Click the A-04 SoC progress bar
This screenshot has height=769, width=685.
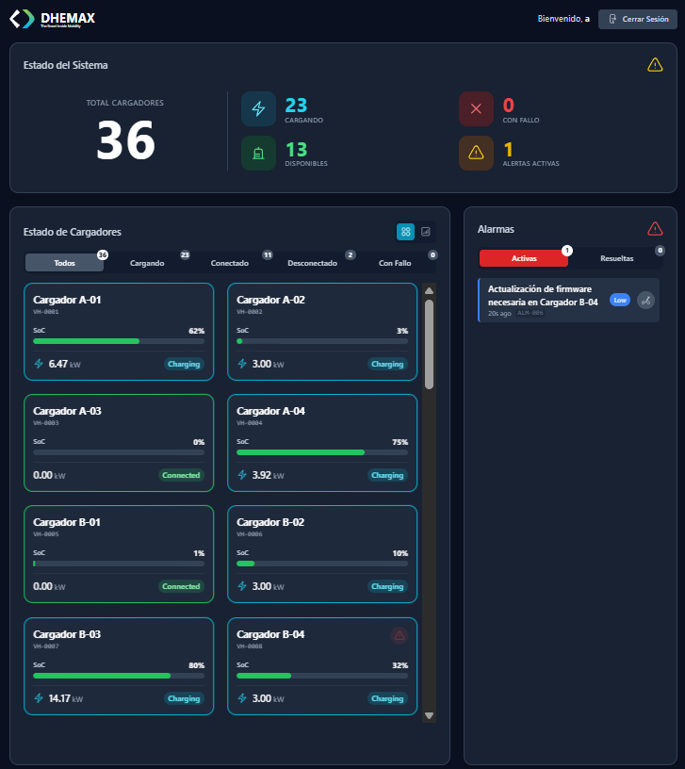(322, 452)
